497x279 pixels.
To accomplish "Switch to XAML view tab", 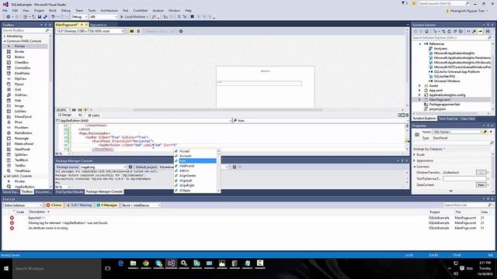I will [x=94, y=115].
